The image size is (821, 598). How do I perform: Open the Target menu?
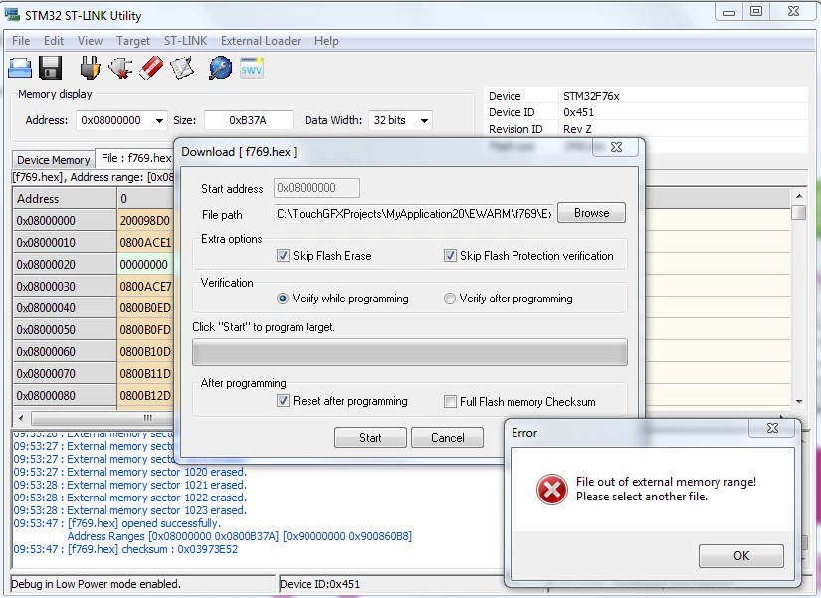click(133, 41)
